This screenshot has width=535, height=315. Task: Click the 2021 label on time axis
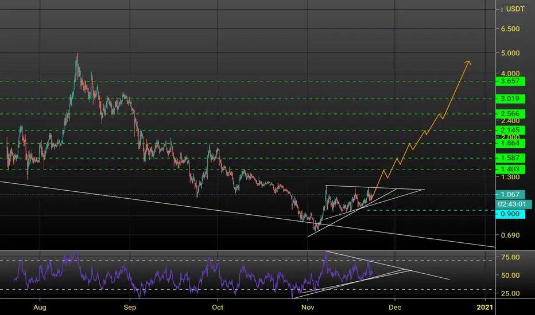[x=485, y=308]
